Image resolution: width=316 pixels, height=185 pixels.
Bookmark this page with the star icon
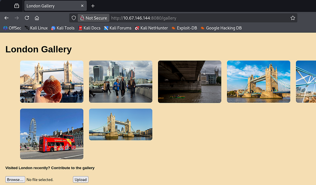pos(293,18)
